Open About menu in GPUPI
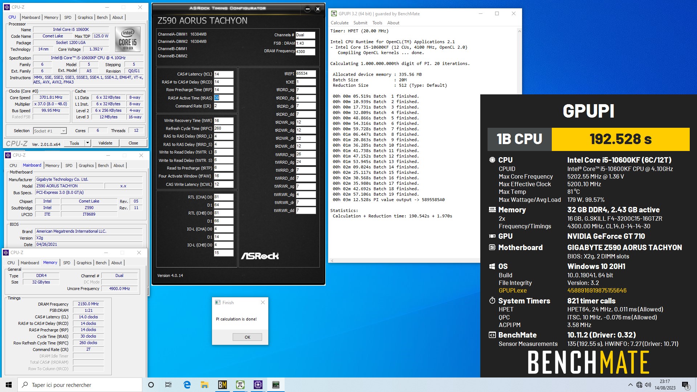Screen dimensions: 697x392 [393, 23]
